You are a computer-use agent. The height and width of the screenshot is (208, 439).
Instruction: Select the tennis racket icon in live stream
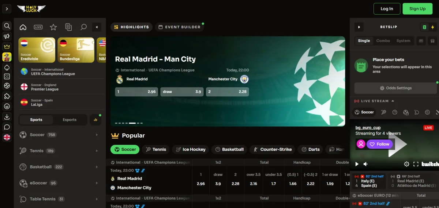coord(383,112)
